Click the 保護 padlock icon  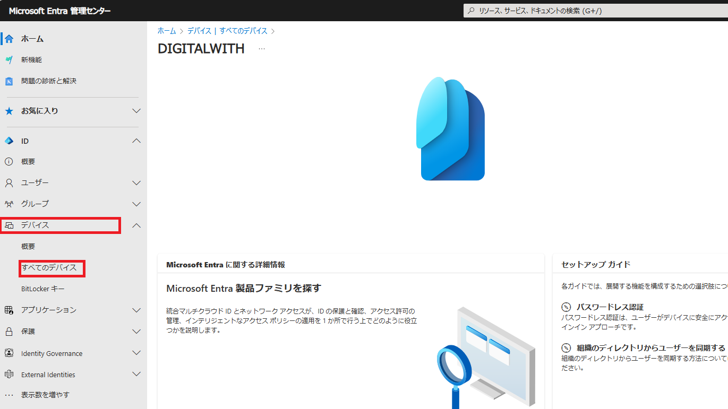click(9, 332)
